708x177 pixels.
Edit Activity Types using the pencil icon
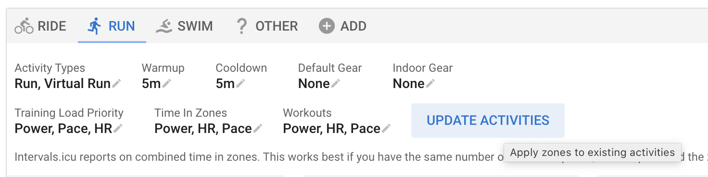(116, 84)
